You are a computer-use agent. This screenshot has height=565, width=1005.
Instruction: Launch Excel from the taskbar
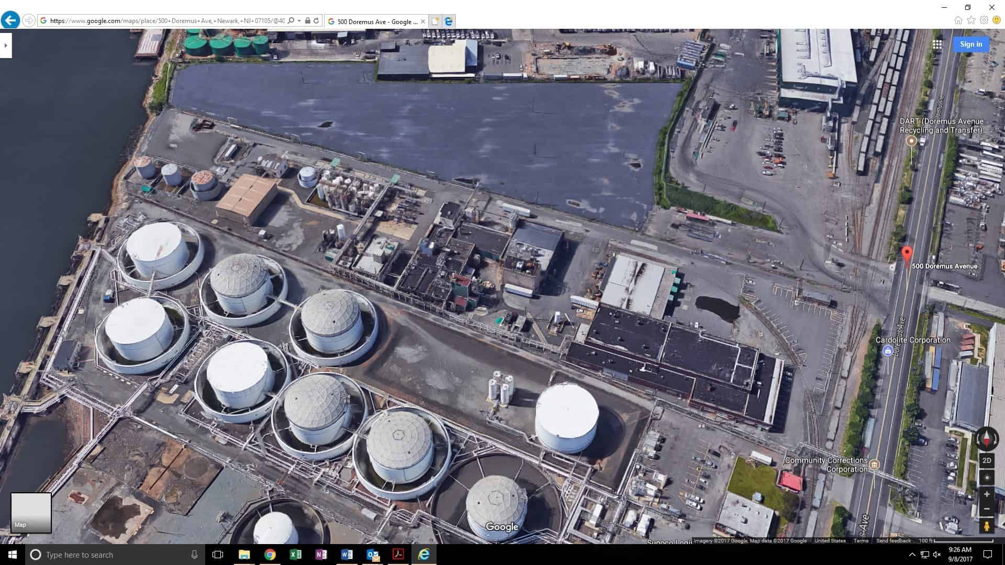point(295,555)
